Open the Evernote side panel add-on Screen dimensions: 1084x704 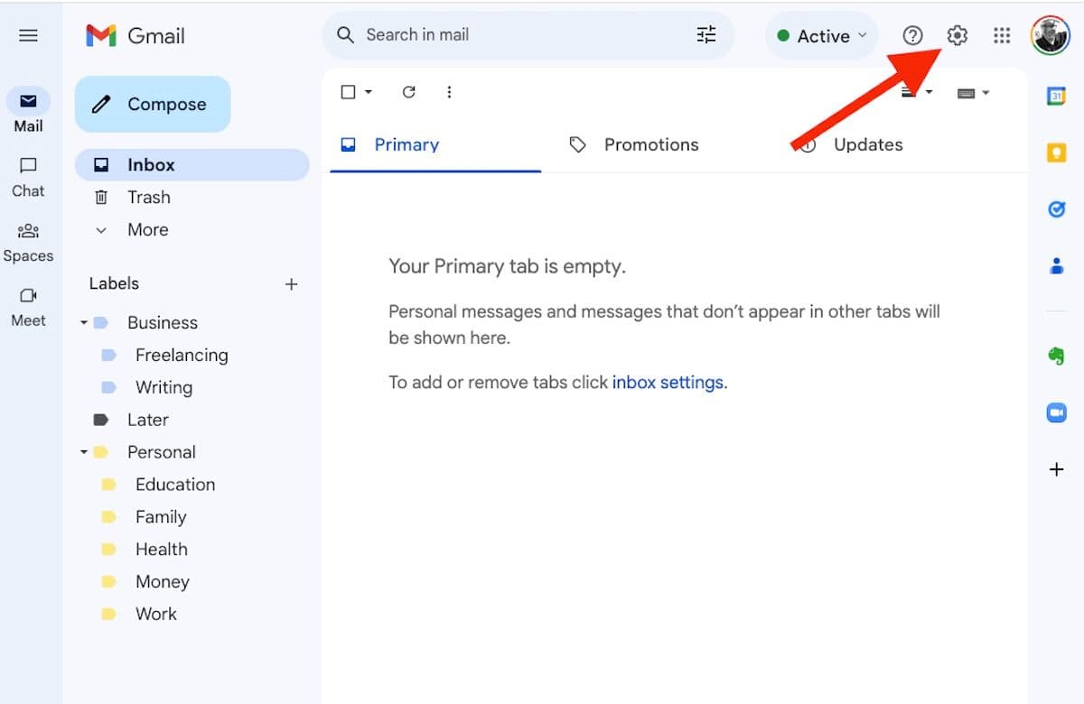click(1056, 355)
